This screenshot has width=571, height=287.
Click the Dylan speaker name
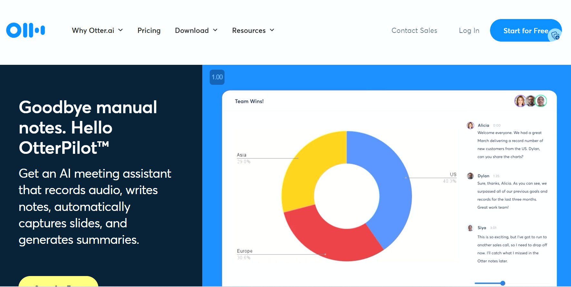click(x=483, y=176)
